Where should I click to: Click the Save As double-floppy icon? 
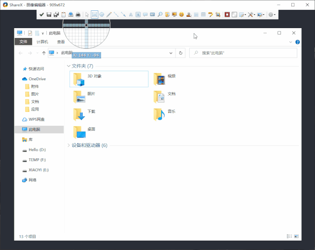tap(56, 14)
